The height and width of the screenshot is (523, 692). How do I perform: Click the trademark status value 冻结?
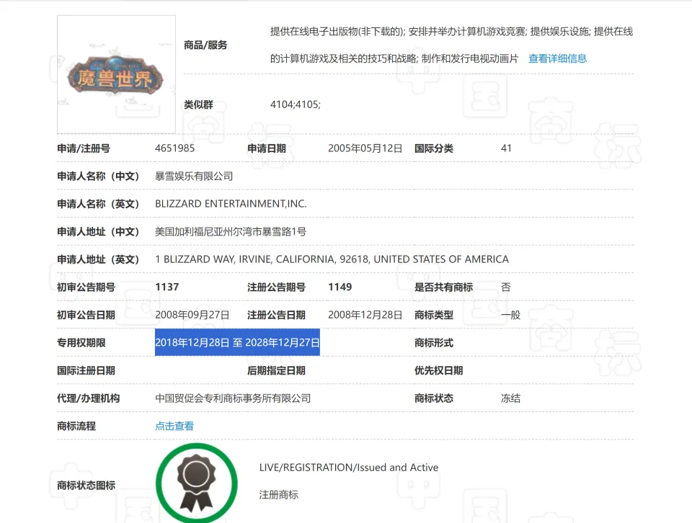click(x=510, y=398)
